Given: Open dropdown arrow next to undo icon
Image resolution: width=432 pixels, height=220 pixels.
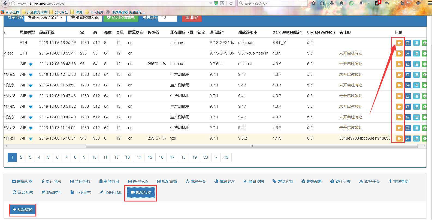Looking at the screenshot, I should [394, 3].
